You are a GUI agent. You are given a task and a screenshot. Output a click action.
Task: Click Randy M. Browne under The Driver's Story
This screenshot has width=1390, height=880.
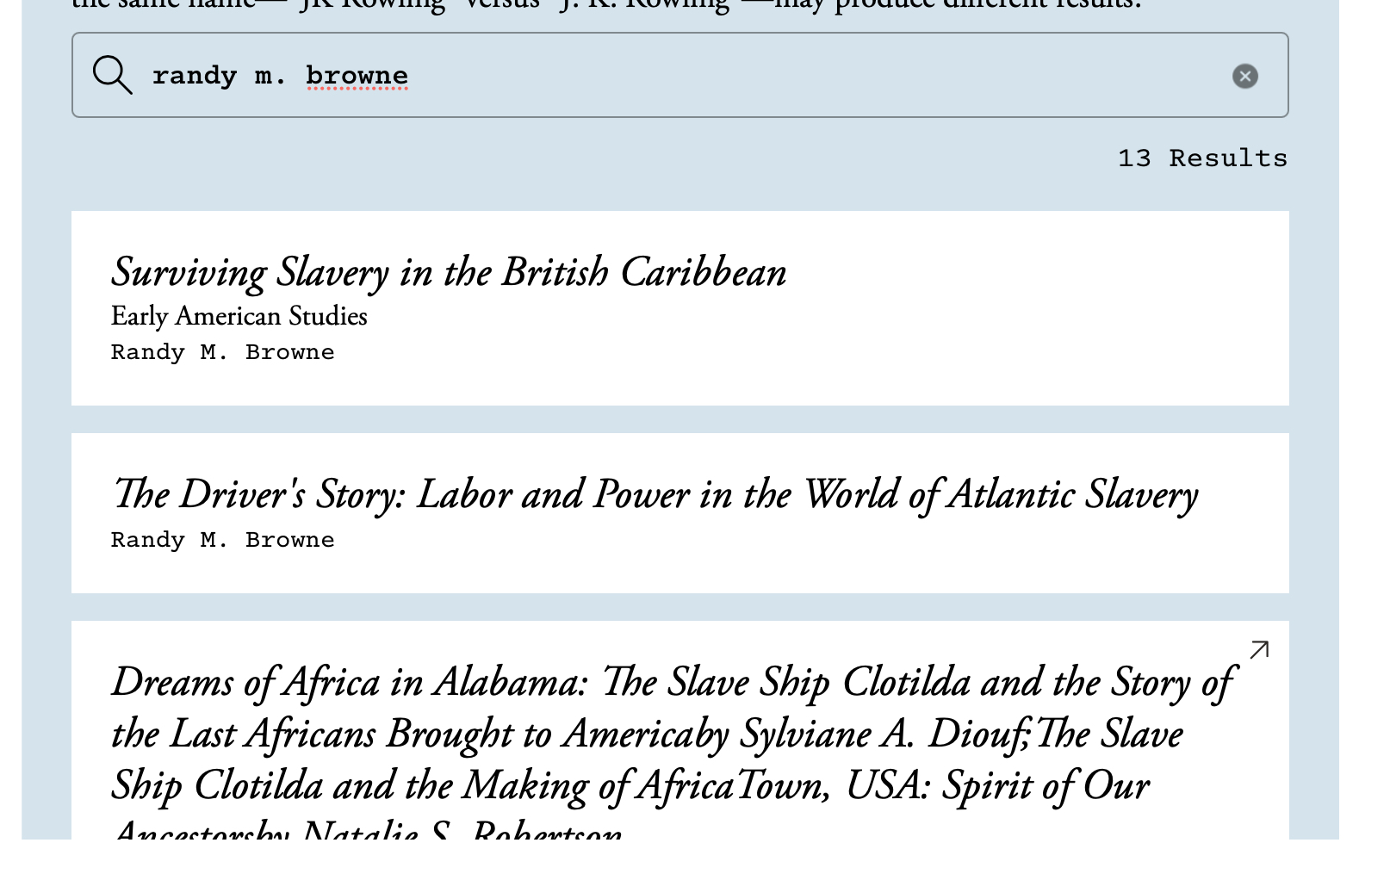[x=222, y=540]
